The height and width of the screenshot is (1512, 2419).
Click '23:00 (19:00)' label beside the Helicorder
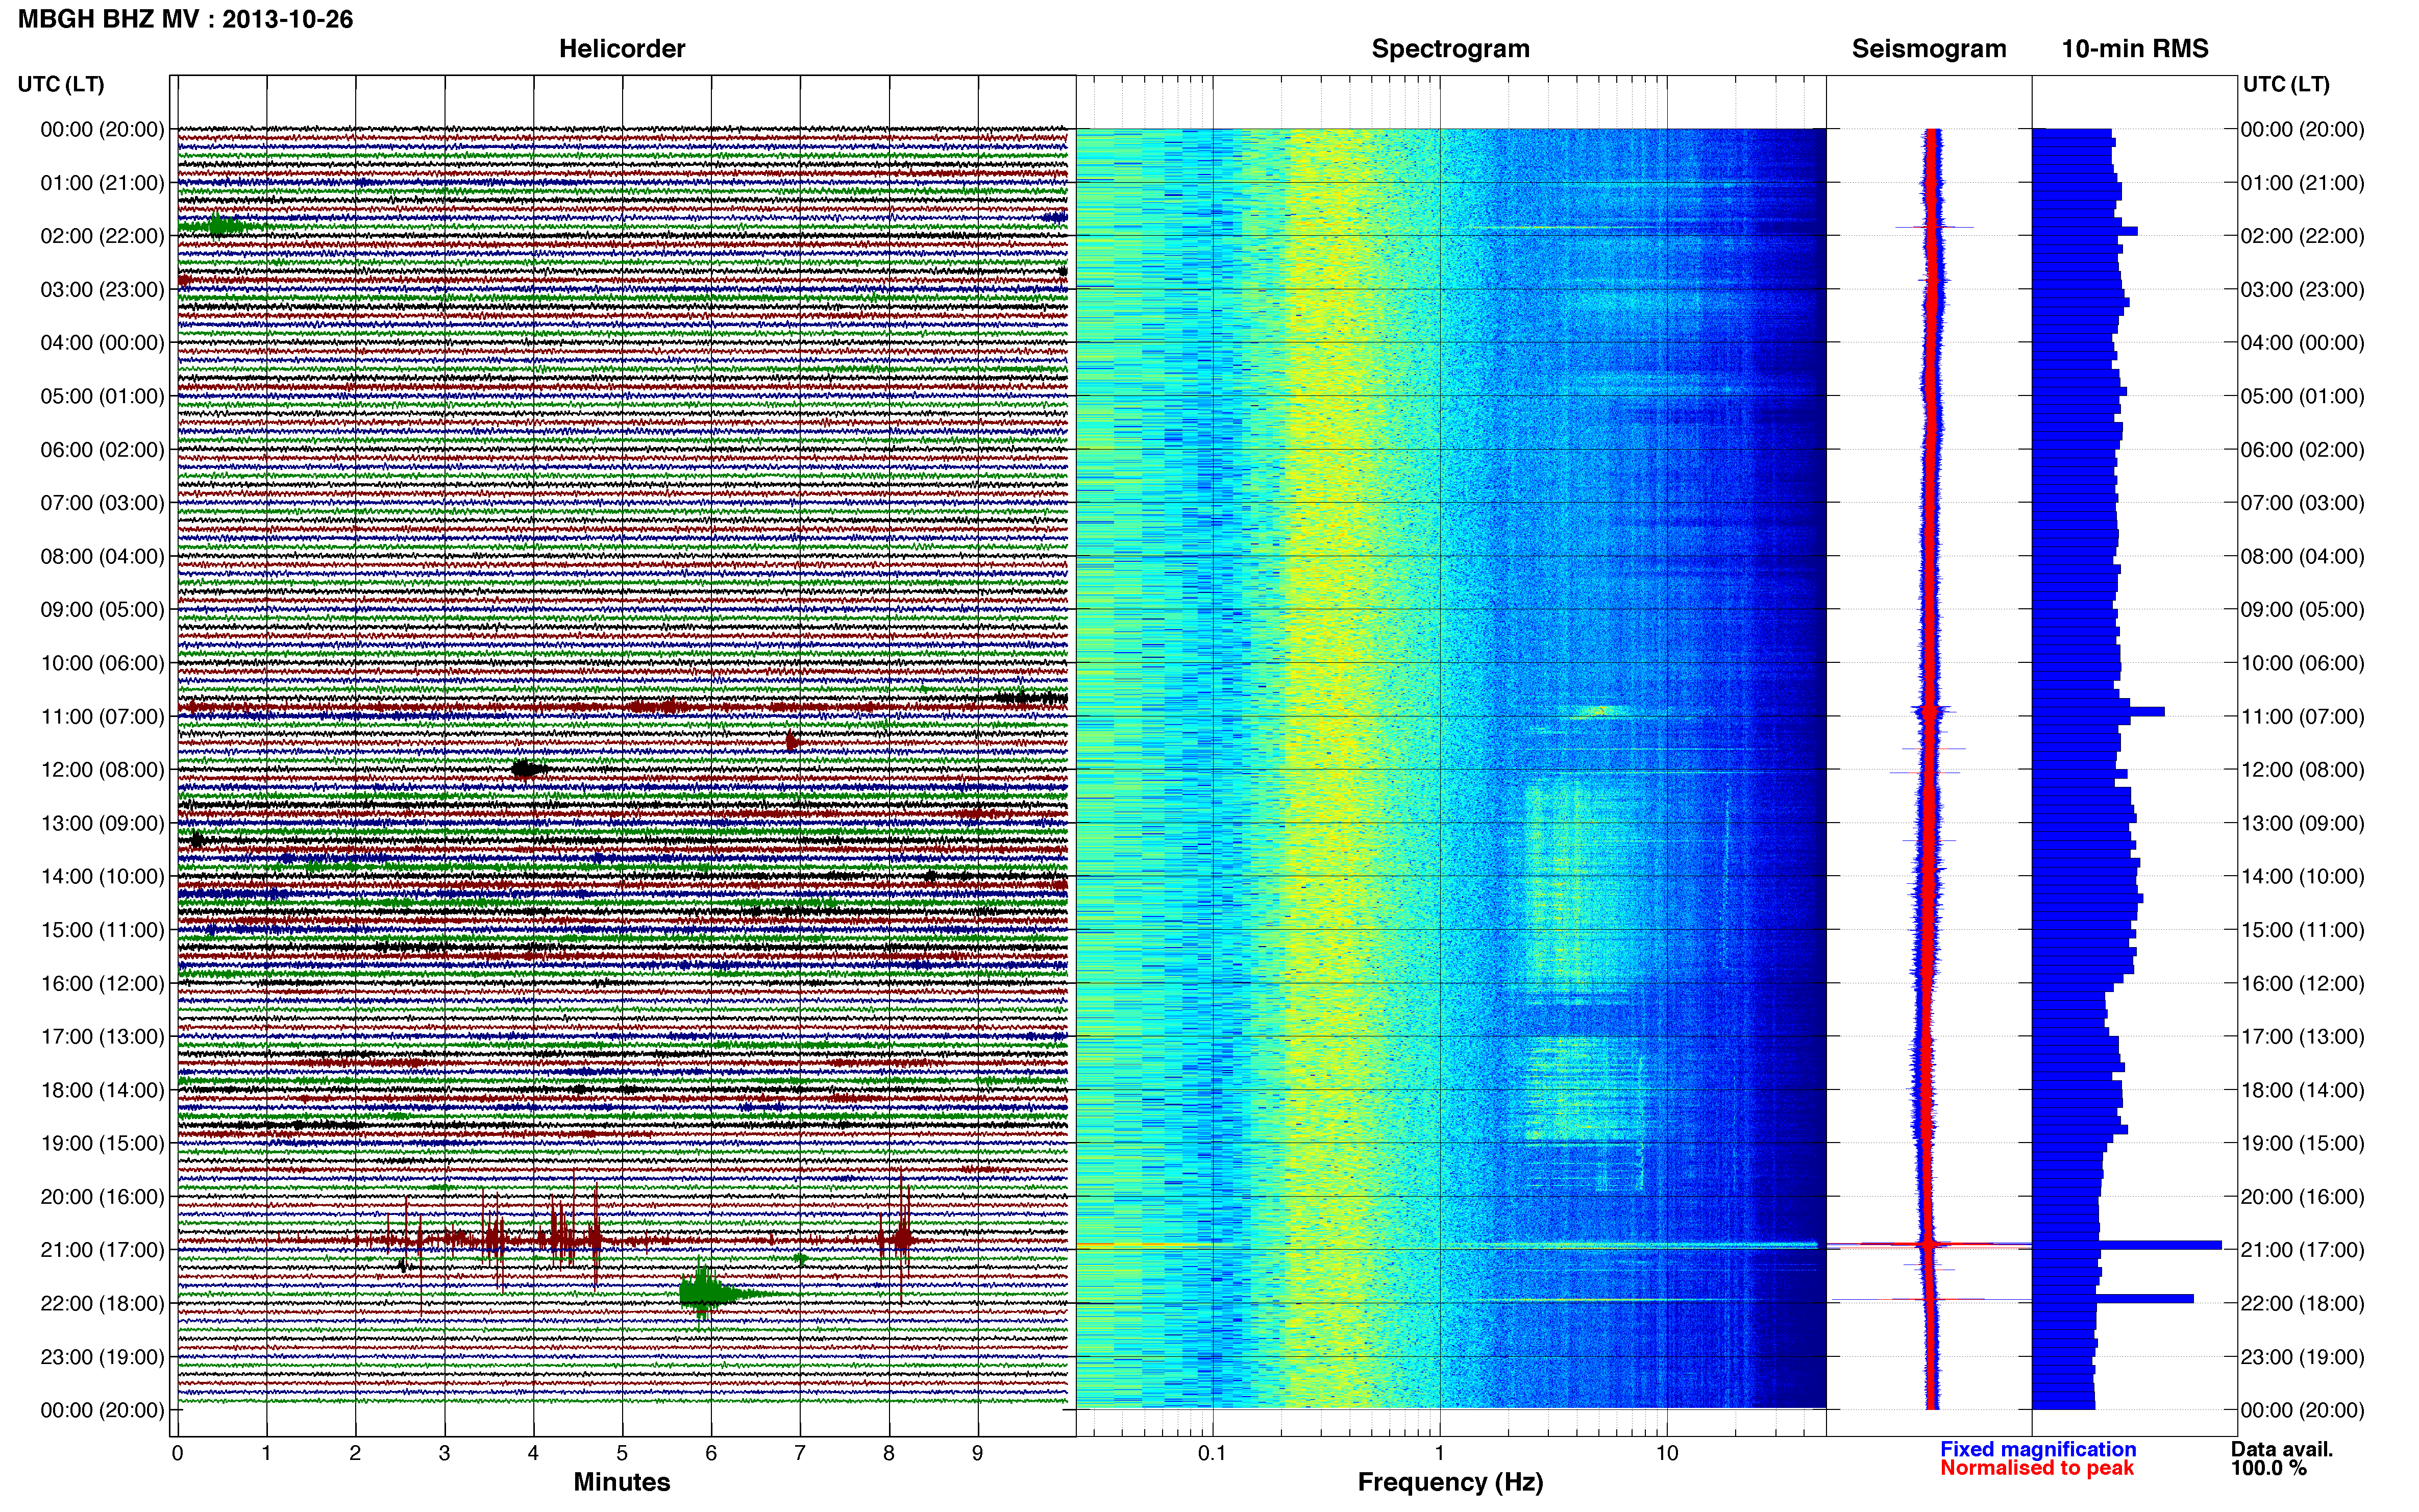click(x=102, y=1357)
